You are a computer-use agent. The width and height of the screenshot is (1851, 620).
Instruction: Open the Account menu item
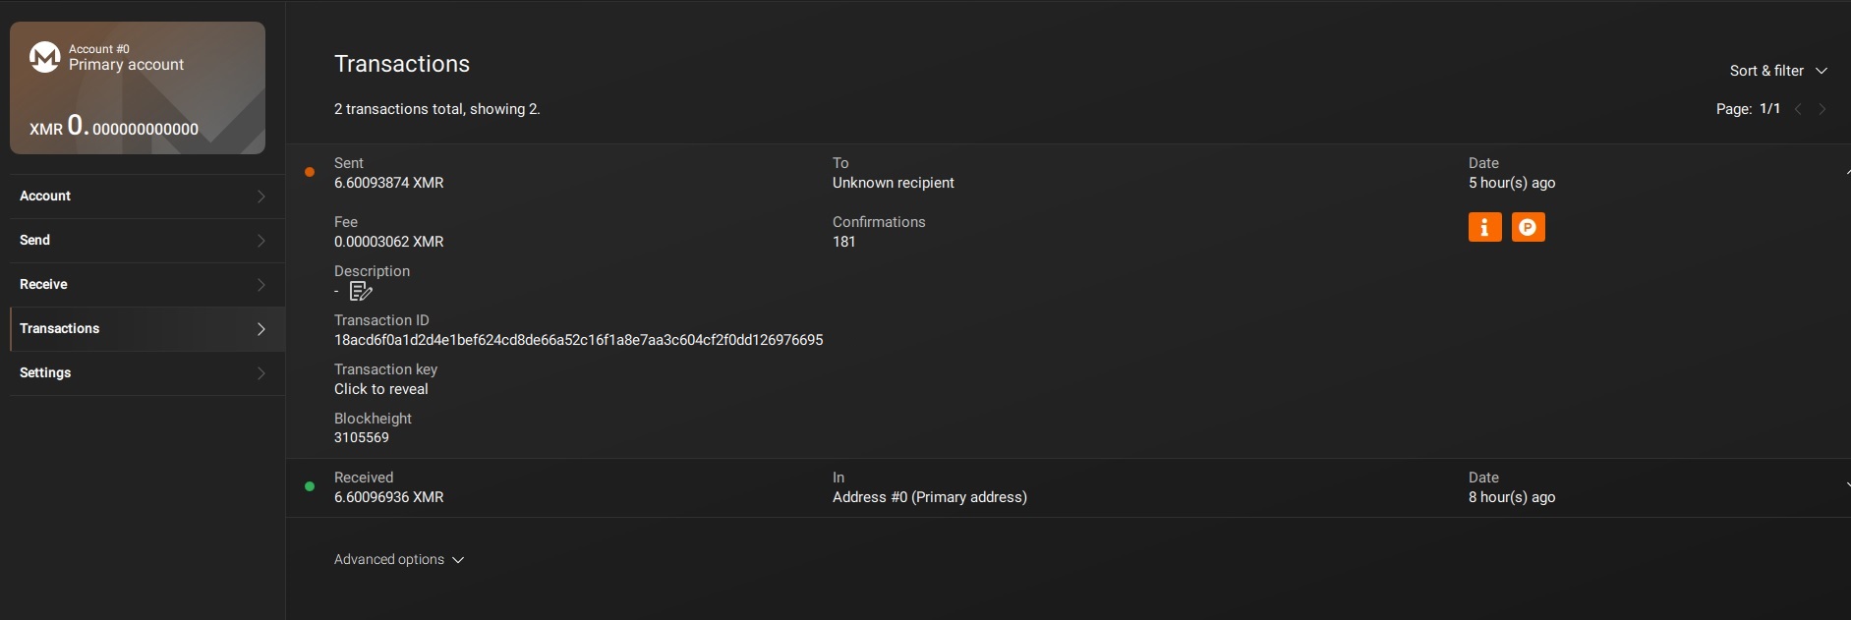point(143,196)
